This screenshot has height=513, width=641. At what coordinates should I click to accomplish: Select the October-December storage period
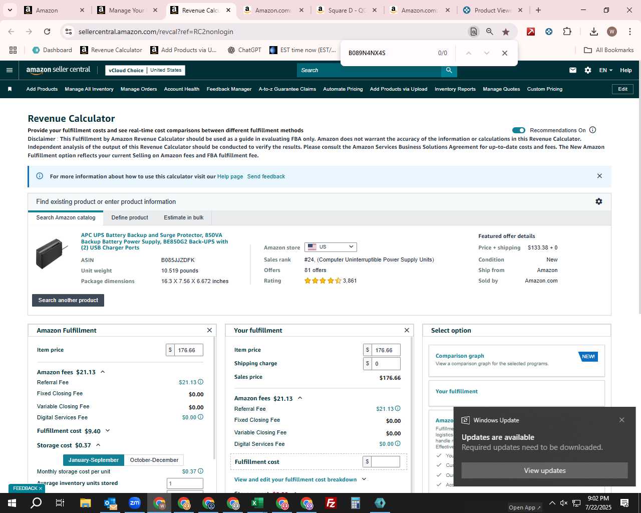point(154,460)
